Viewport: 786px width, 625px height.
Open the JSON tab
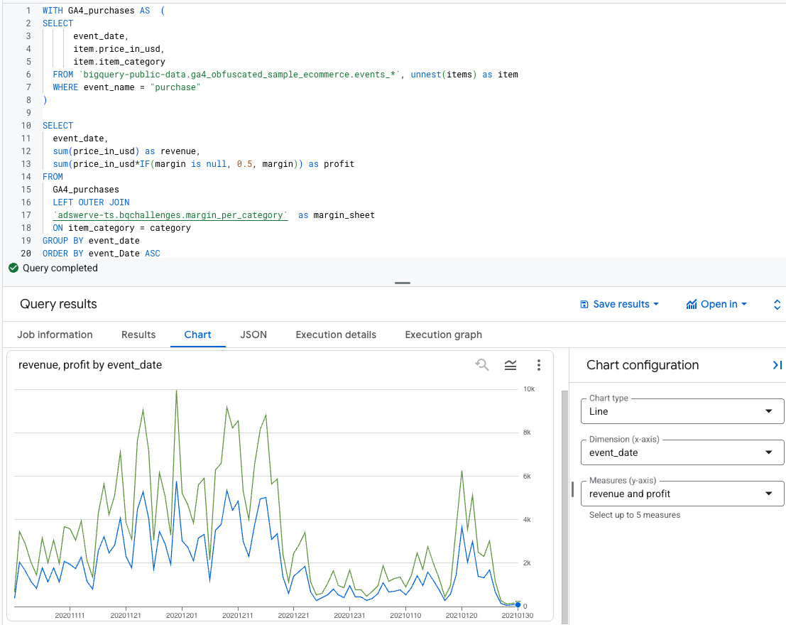coord(253,335)
